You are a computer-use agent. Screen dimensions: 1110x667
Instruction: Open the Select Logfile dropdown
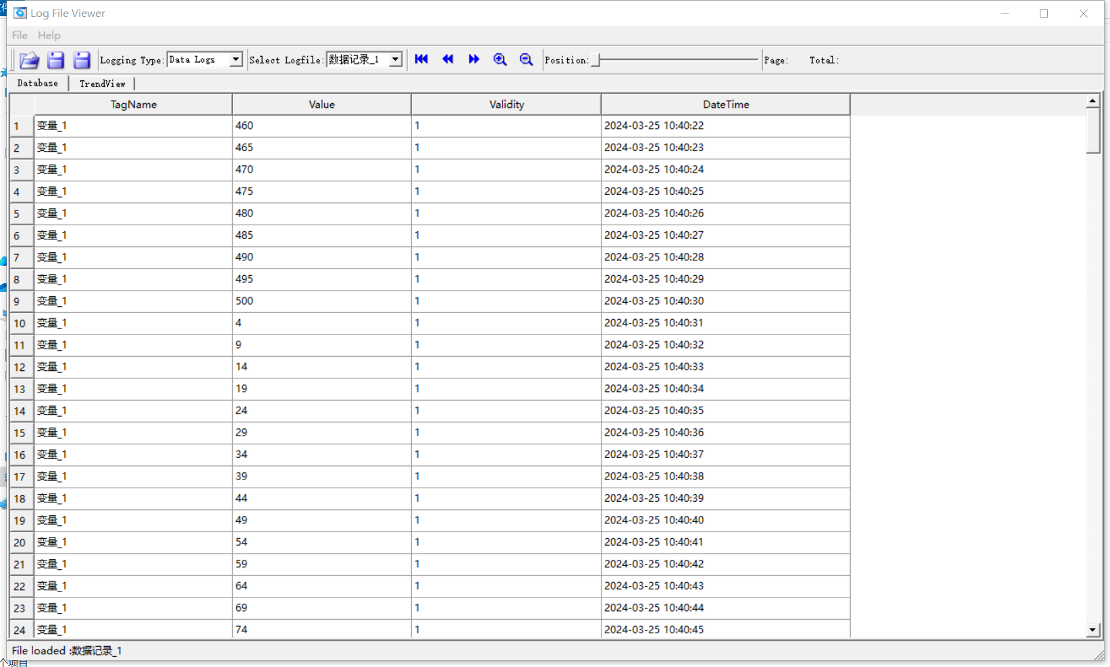coord(396,59)
